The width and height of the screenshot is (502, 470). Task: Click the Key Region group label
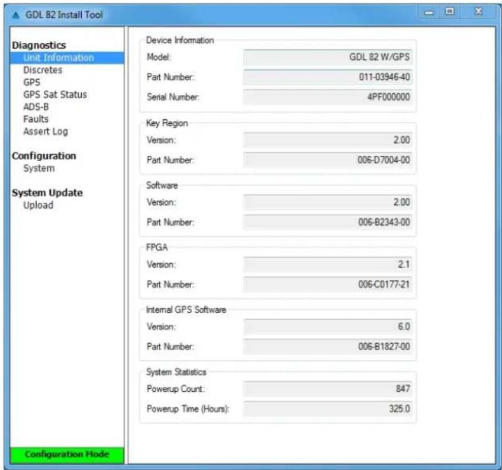pos(167,123)
